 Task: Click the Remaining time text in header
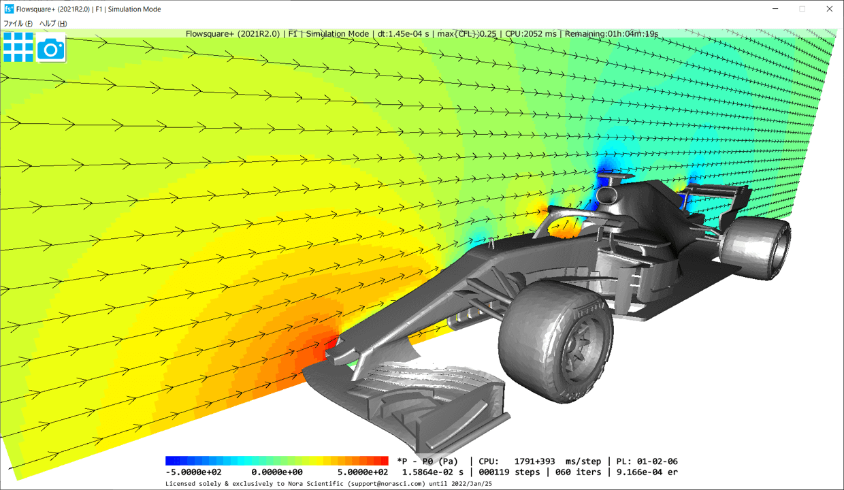[x=611, y=34]
